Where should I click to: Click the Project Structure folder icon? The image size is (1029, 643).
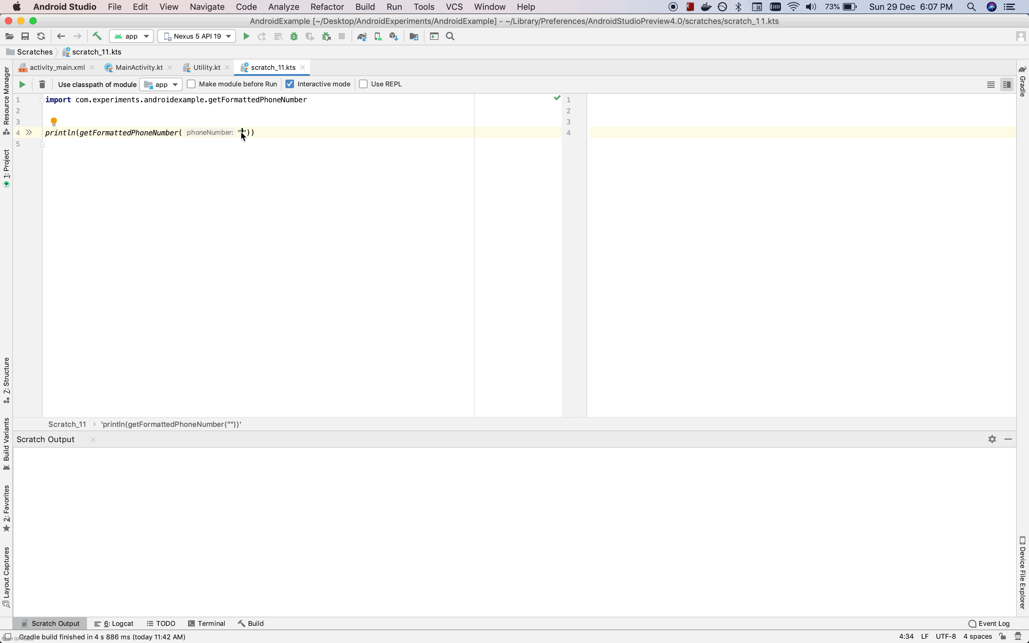point(414,36)
